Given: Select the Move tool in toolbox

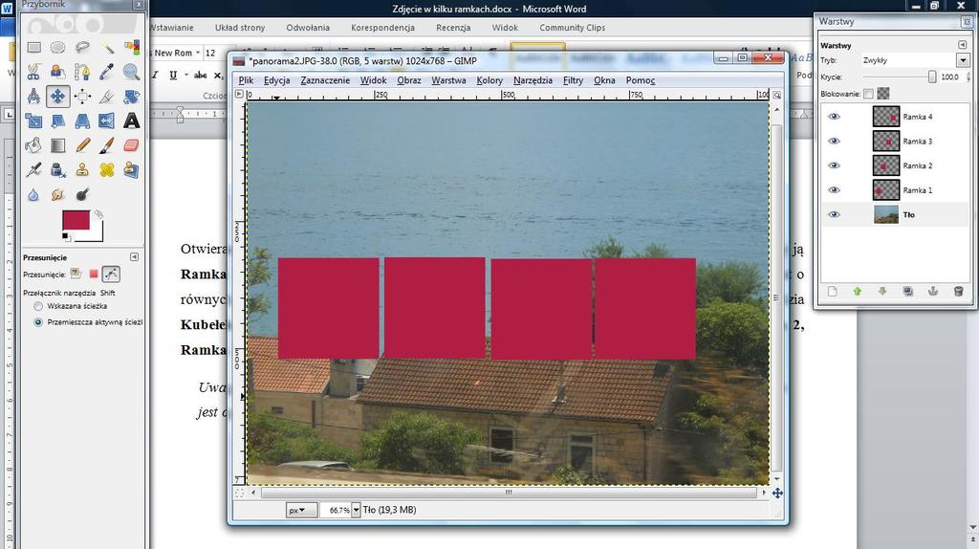Looking at the screenshot, I should [57, 97].
